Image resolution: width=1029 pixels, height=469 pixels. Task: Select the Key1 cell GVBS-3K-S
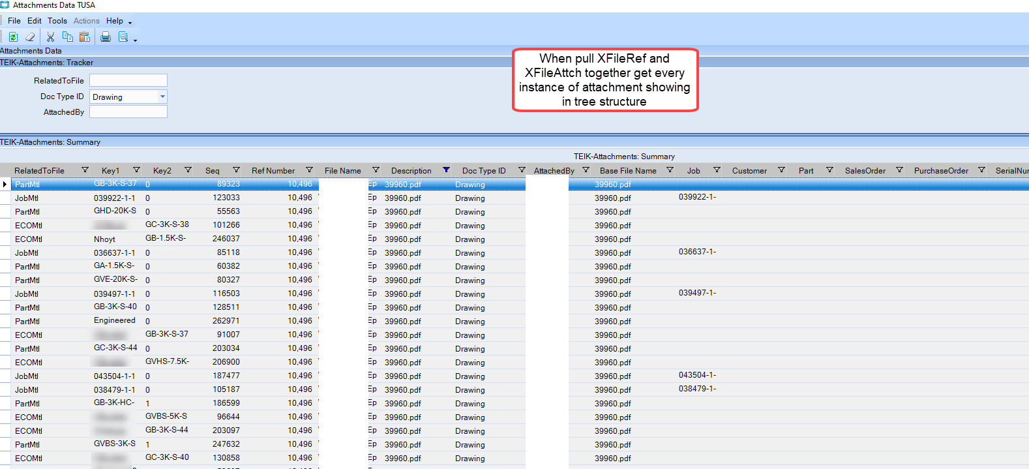(x=115, y=444)
